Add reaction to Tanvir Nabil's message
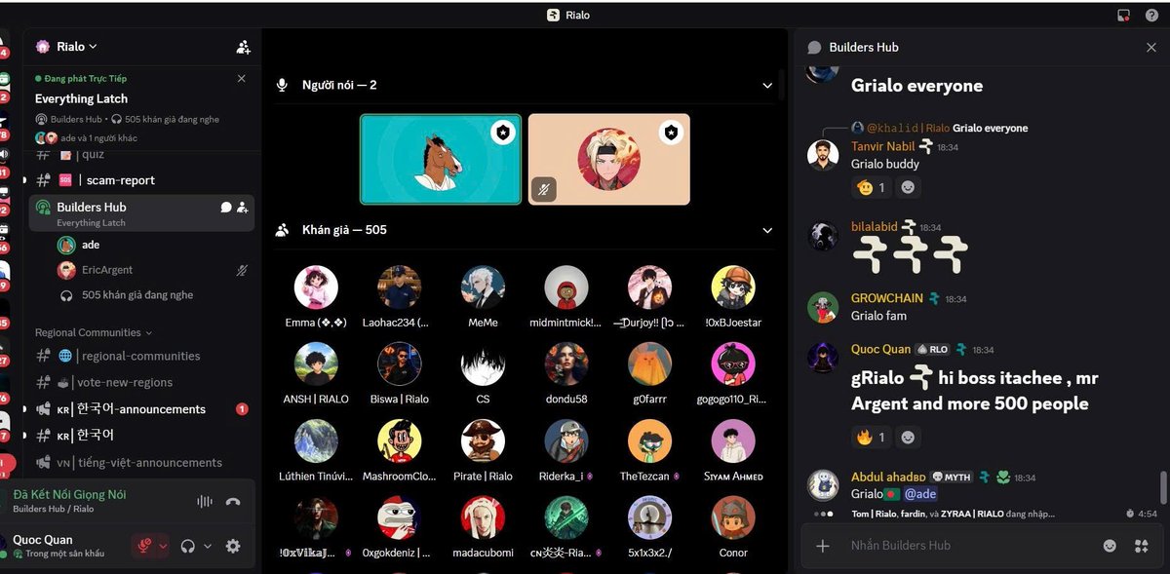This screenshot has width=1170, height=574. click(x=908, y=187)
